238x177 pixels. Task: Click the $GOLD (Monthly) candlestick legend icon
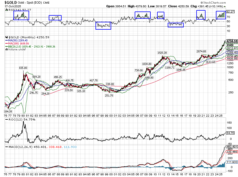coord(6,37)
